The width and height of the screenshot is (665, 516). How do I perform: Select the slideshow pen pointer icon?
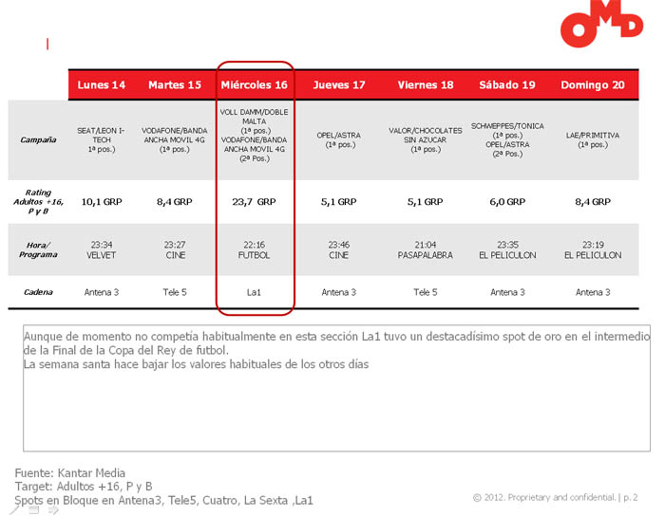(x=14, y=510)
